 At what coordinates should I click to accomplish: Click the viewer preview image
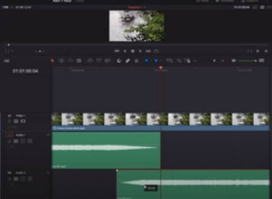pos(136,26)
